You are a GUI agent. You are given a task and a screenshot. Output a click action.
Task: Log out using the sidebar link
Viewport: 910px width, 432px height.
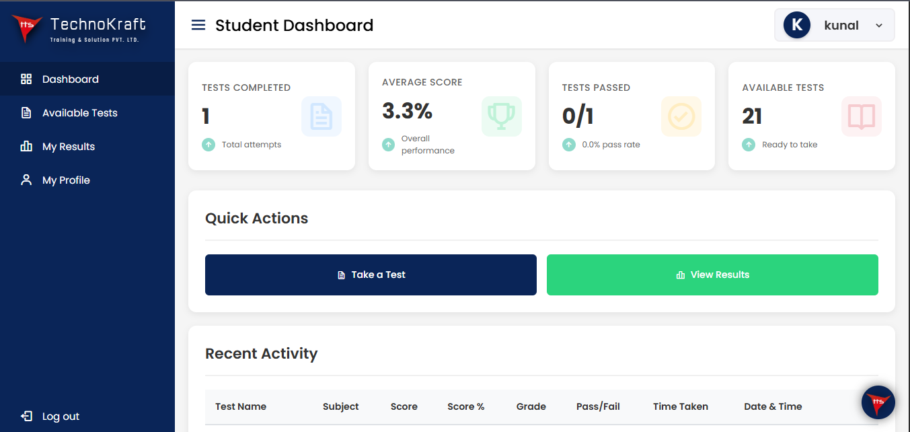(60, 417)
